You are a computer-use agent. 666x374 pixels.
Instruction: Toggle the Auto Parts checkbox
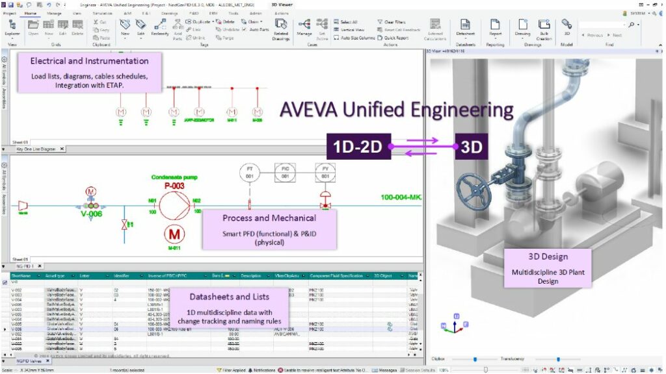pos(245,30)
